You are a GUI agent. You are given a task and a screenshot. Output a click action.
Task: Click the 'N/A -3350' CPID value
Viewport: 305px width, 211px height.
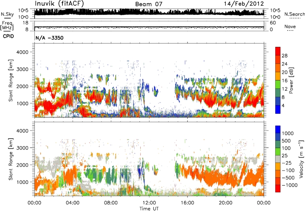tap(50, 38)
